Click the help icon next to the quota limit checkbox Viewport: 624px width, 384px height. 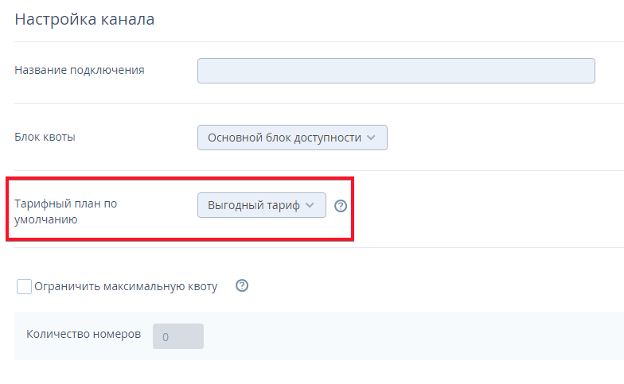tap(243, 286)
